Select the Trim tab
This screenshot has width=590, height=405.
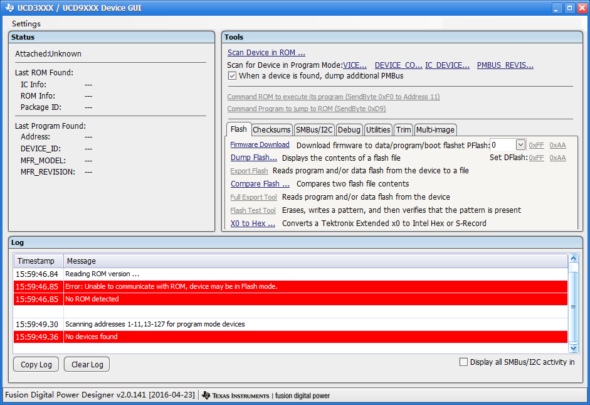(x=403, y=130)
